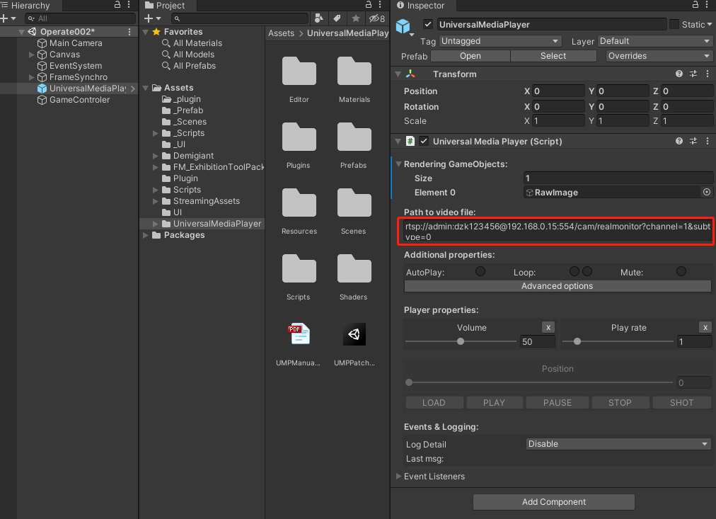The image size is (716, 519).
Task: Expand the Scripts folder in Assets tree
Action: point(155,189)
